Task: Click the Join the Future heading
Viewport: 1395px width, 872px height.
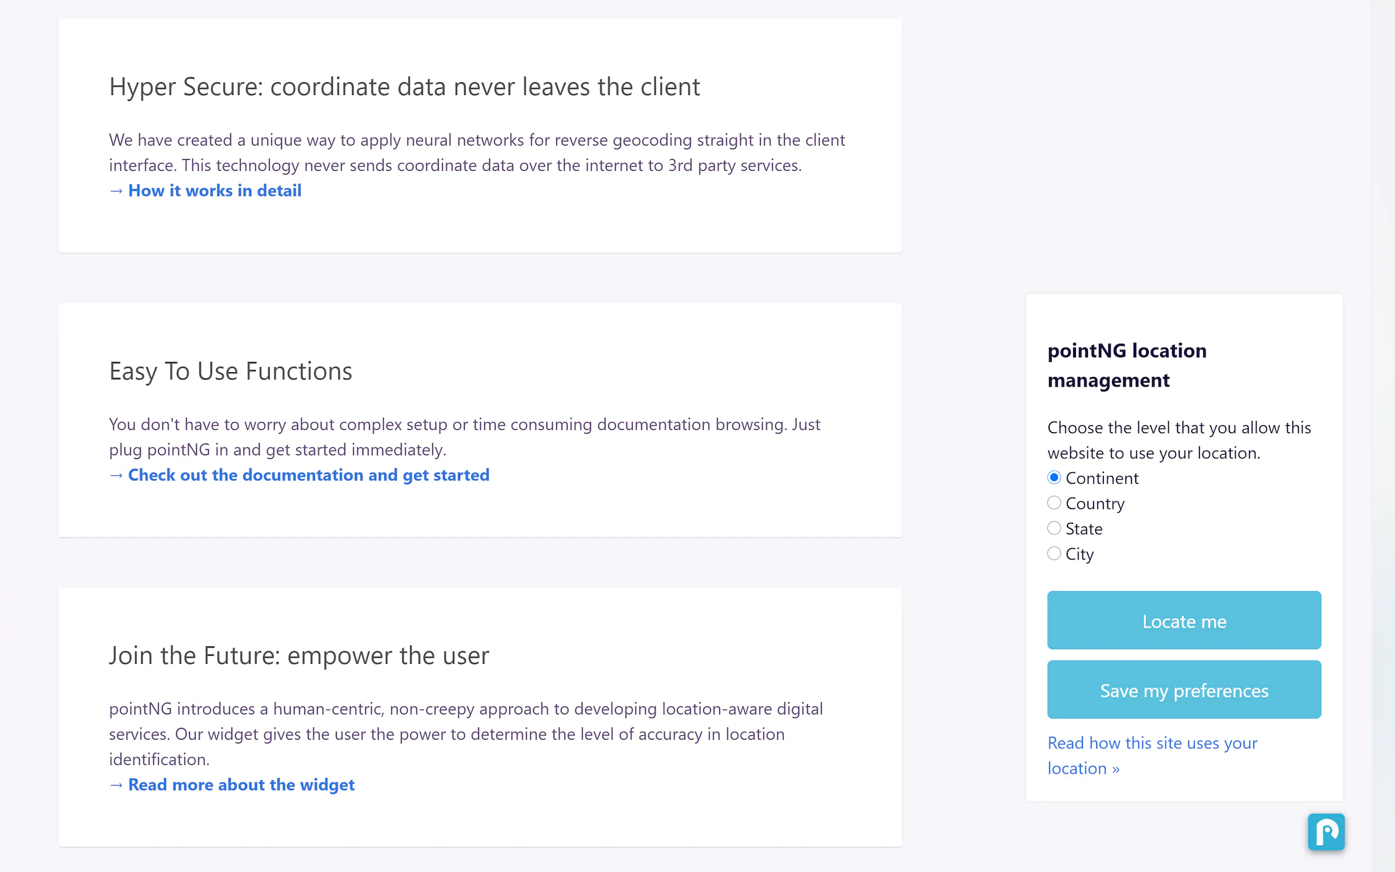Action: coord(299,656)
